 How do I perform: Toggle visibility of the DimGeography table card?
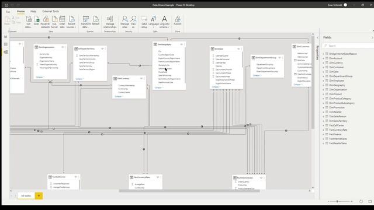coord(182,44)
